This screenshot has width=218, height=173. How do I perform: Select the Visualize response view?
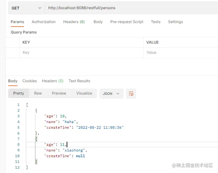pos(84,93)
